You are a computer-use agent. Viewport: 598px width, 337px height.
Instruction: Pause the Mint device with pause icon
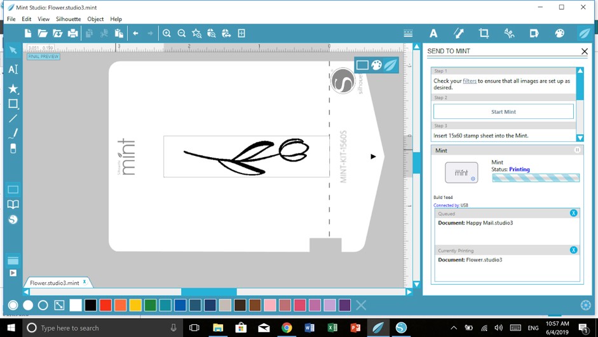578,150
